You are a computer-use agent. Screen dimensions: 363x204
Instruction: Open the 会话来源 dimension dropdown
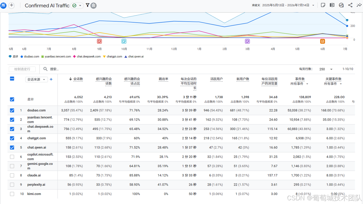point(37,79)
